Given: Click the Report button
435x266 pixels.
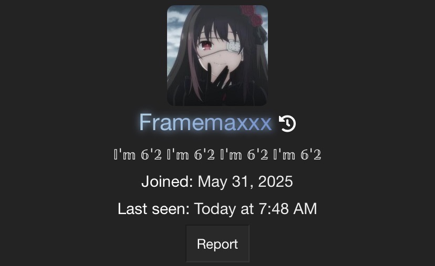Looking at the screenshot, I should pyautogui.click(x=217, y=243).
